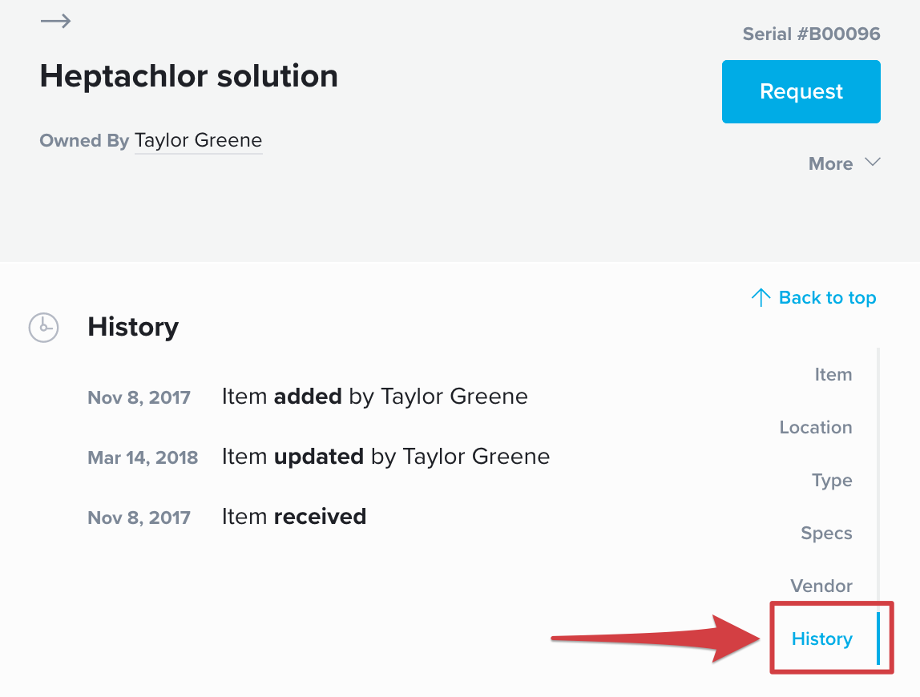Select the History section in side navigation
The width and height of the screenshot is (920, 697).
click(821, 639)
